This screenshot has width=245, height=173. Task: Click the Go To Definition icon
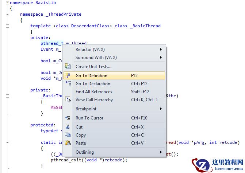[68, 76]
